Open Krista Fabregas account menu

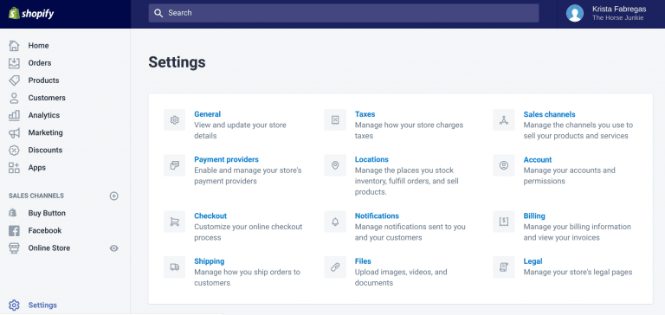[x=606, y=13]
